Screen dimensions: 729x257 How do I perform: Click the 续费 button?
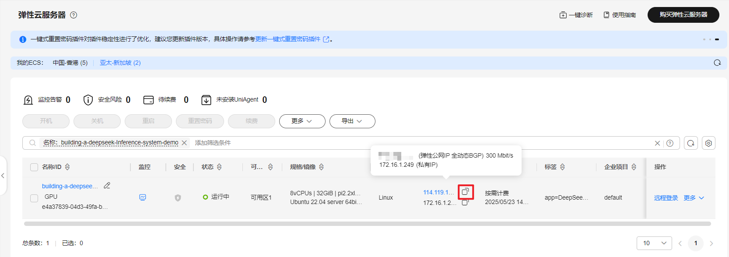[252, 121]
